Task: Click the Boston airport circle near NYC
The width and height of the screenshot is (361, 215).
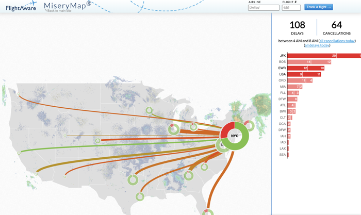Action: [x=249, y=125]
